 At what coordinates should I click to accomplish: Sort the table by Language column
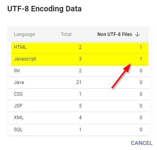24,34
